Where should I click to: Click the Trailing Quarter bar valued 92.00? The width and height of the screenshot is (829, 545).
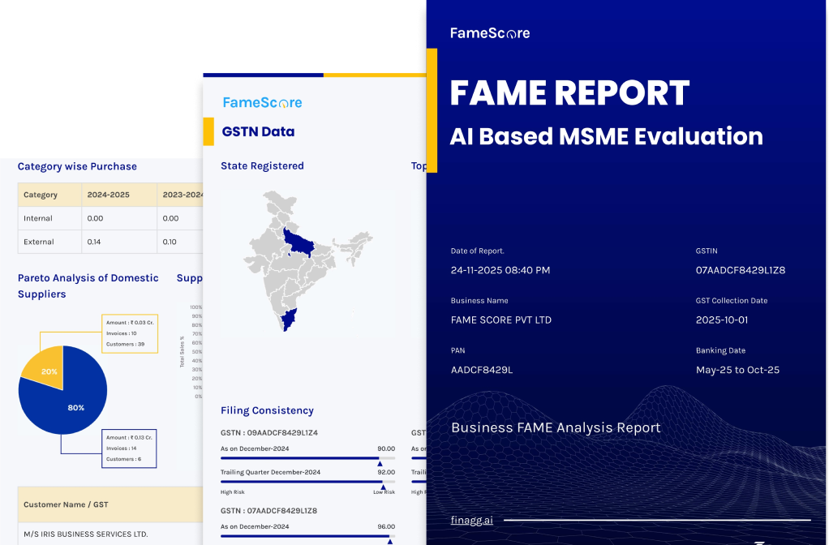click(x=307, y=482)
